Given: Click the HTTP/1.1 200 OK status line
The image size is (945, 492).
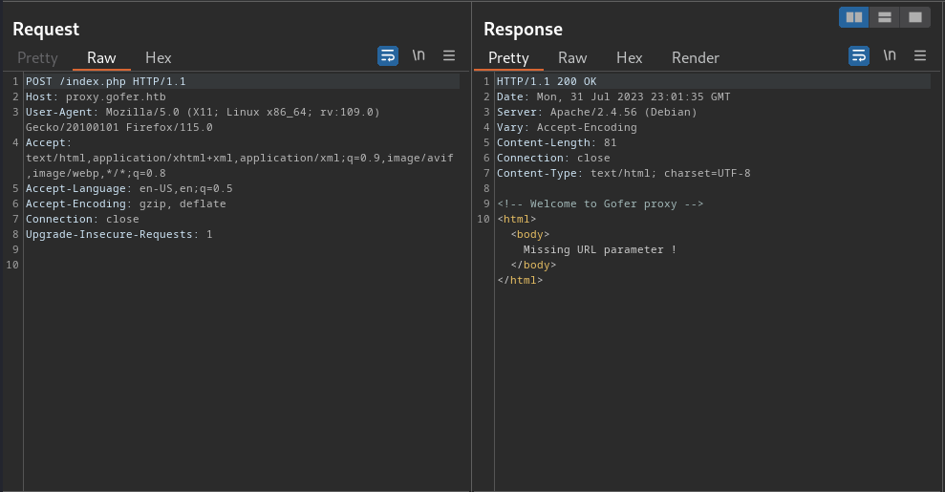Looking at the screenshot, I should coord(547,81).
